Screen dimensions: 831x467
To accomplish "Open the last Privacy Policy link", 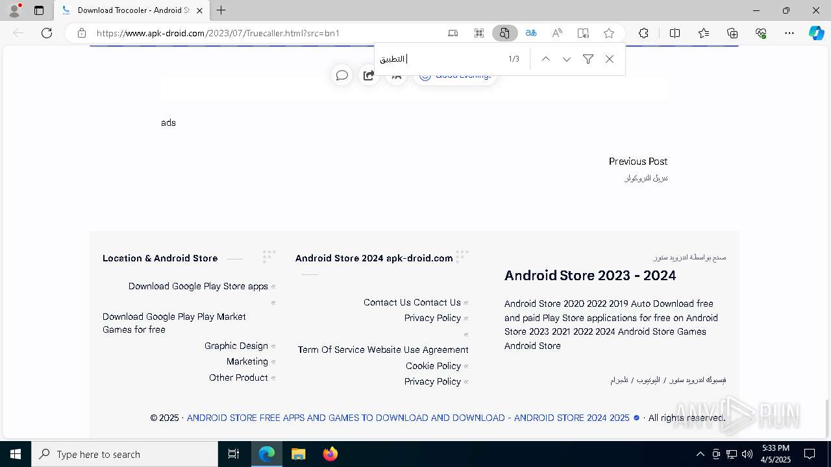I will tap(432, 381).
